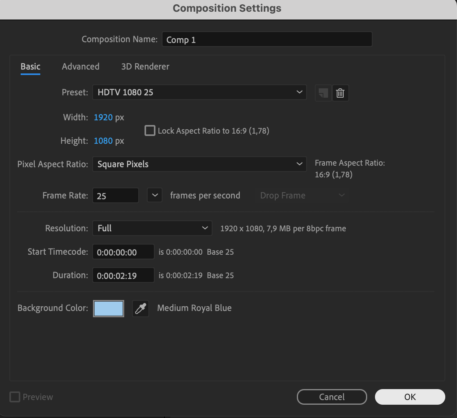Expand the Frame Rate chevron
The image size is (457, 418).
click(155, 195)
